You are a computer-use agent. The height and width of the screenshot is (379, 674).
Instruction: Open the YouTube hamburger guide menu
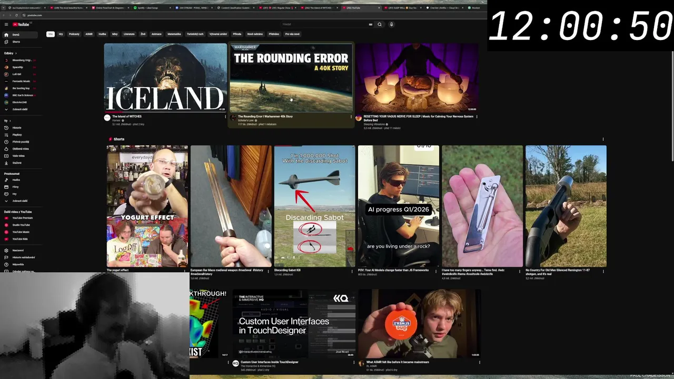[x=6, y=24]
